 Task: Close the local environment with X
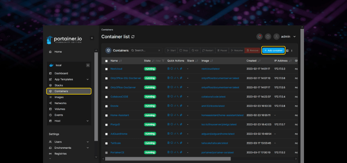point(88,65)
